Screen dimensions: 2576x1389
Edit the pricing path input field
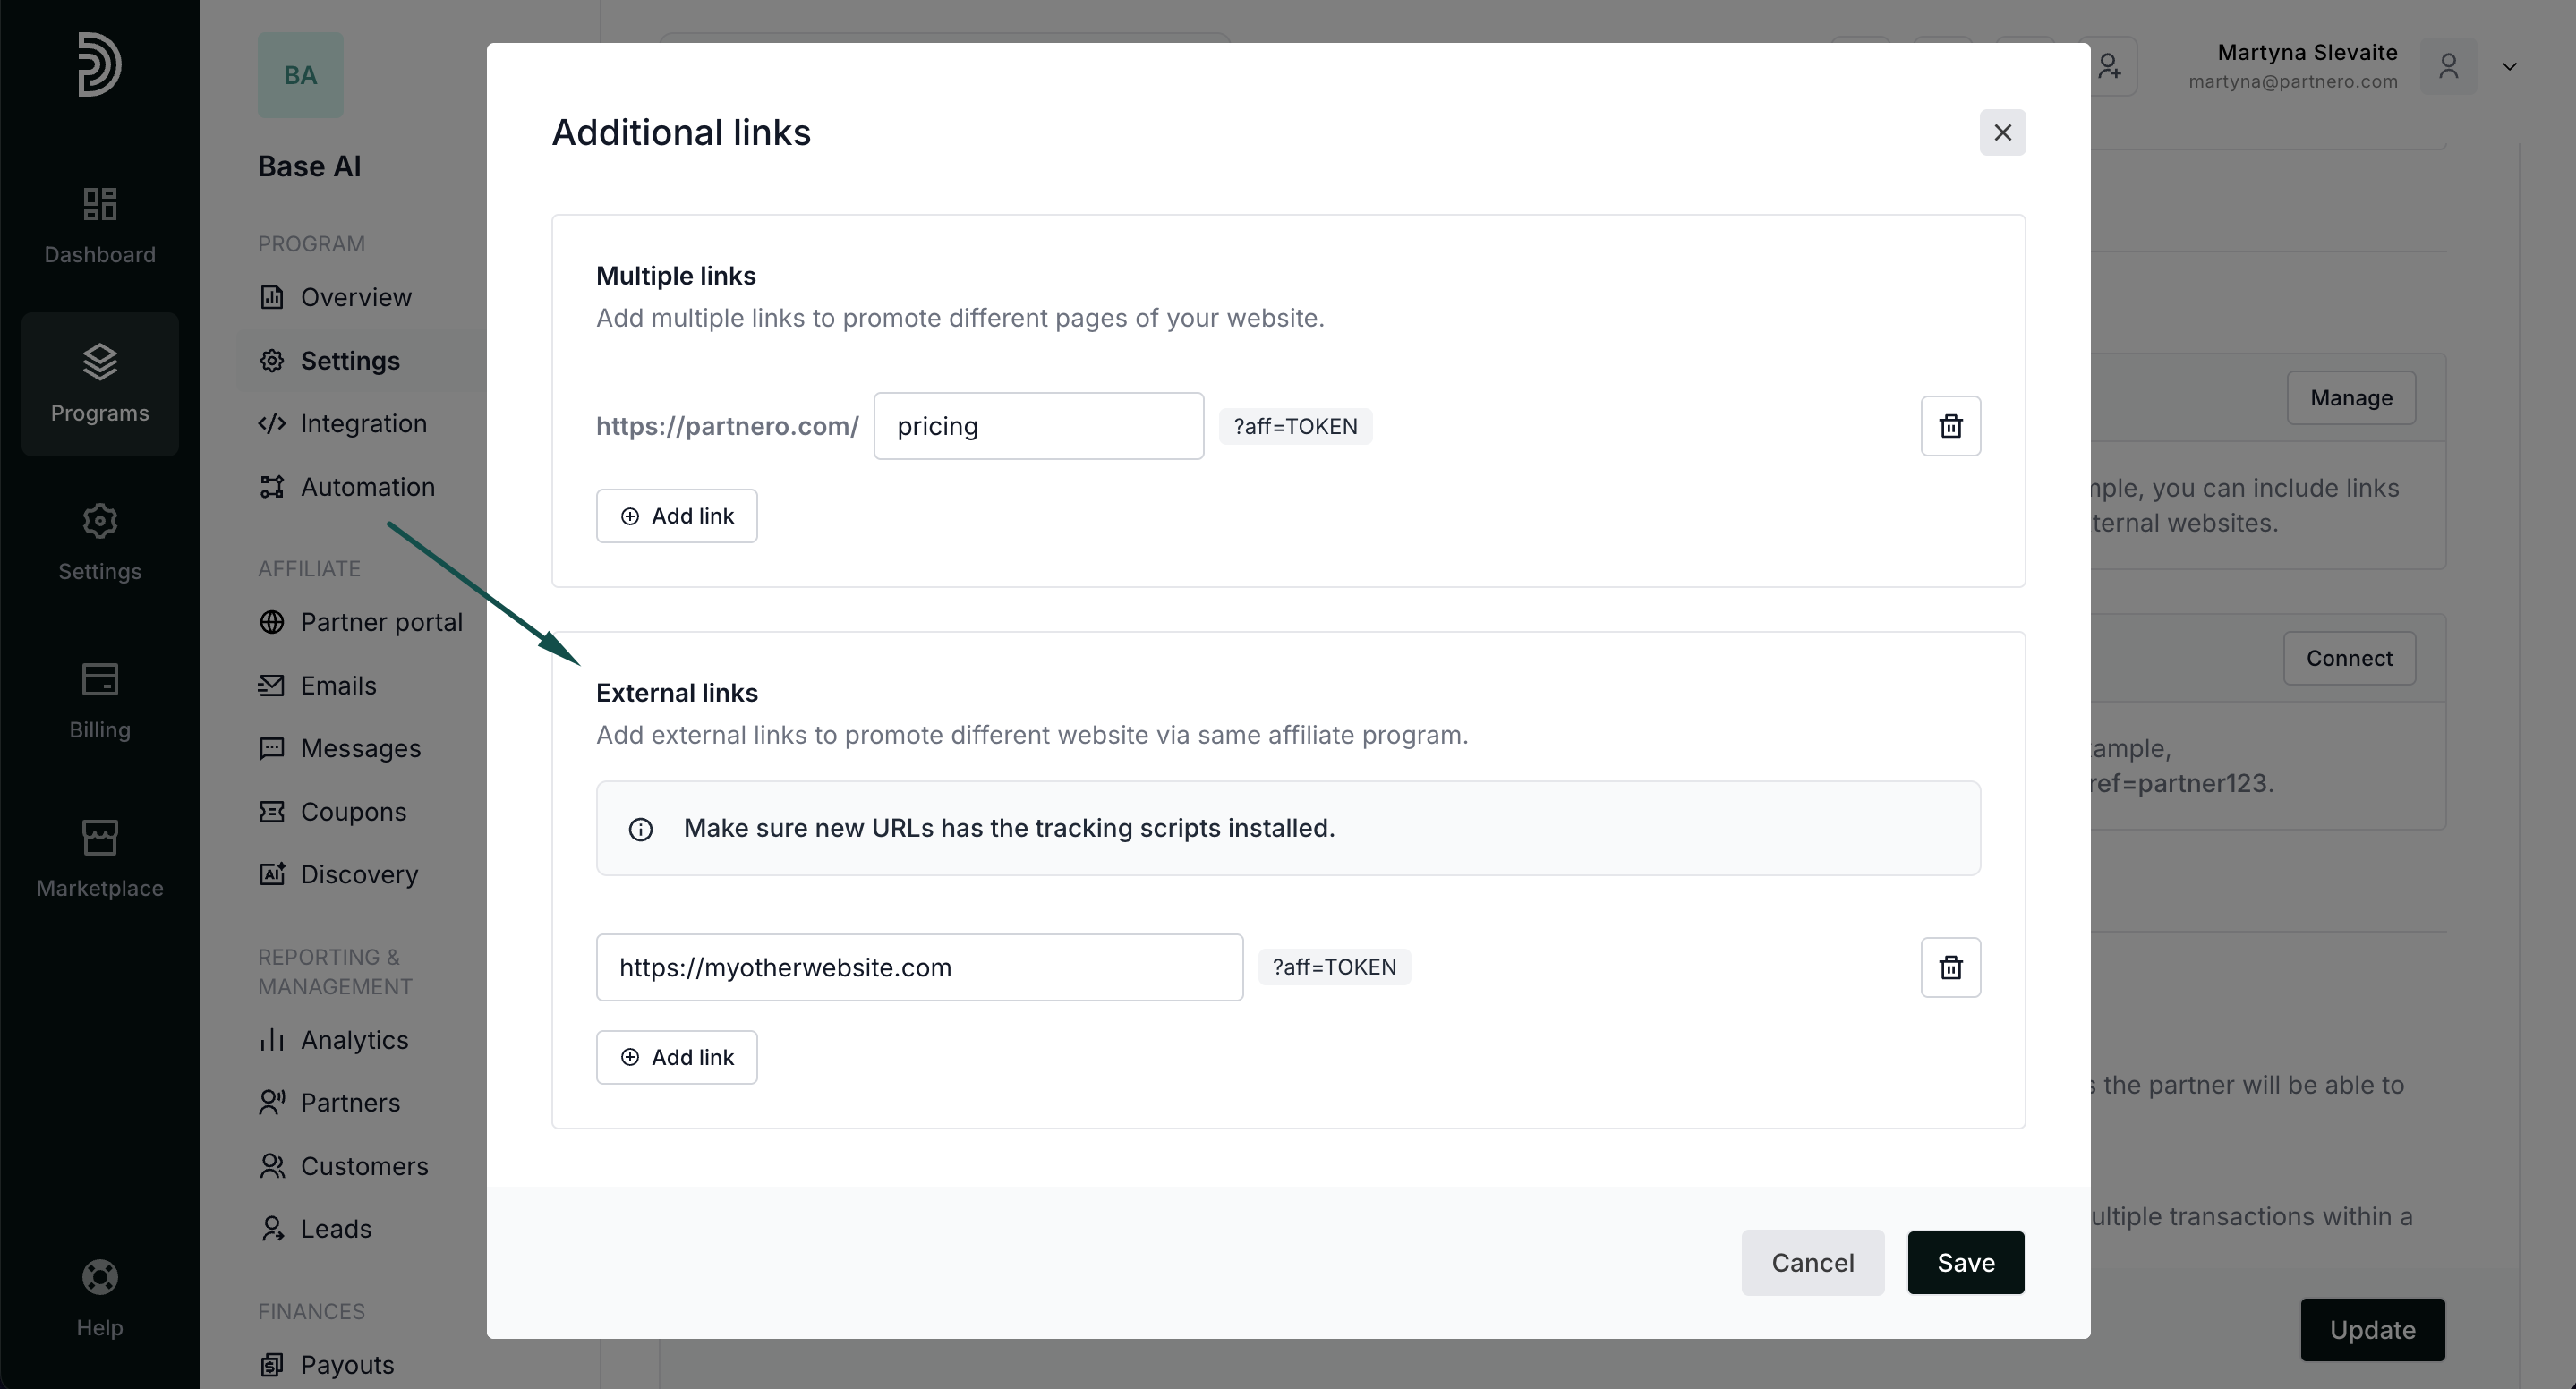point(1038,426)
